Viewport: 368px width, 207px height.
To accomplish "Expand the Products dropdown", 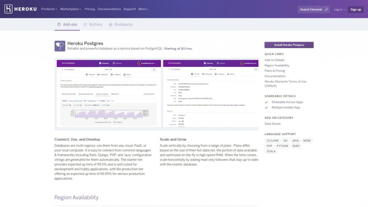I will click(49, 9).
